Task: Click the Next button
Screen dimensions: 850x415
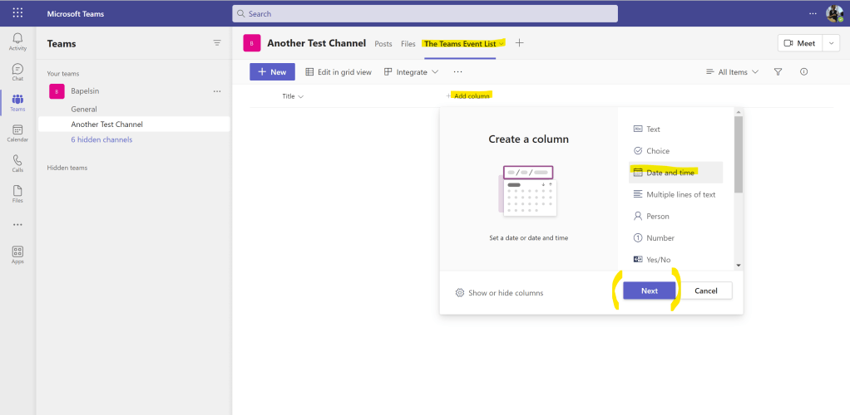Action: click(x=649, y=290)
